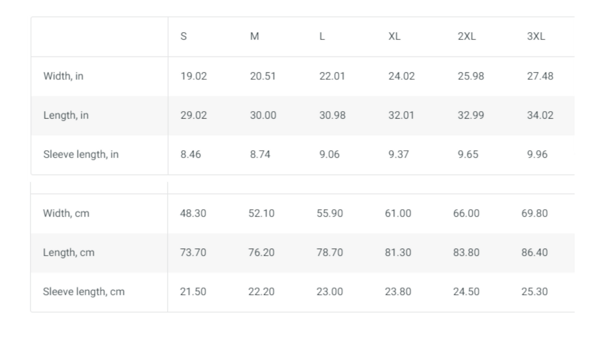Click the "Width, in" row label
The width and height of the screenshot is (601, 337).
click(63, 76)
